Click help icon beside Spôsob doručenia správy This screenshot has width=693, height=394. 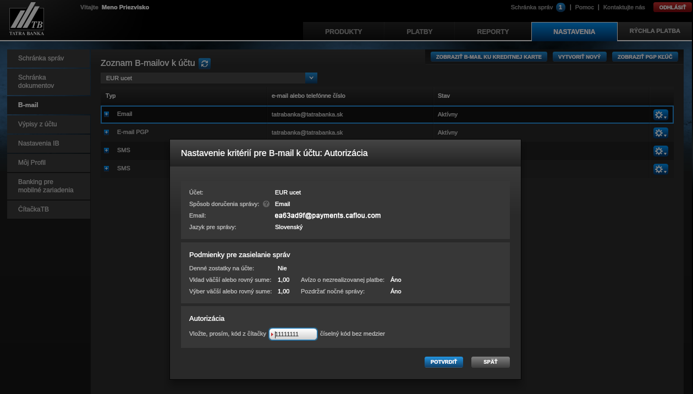(266, 204)
